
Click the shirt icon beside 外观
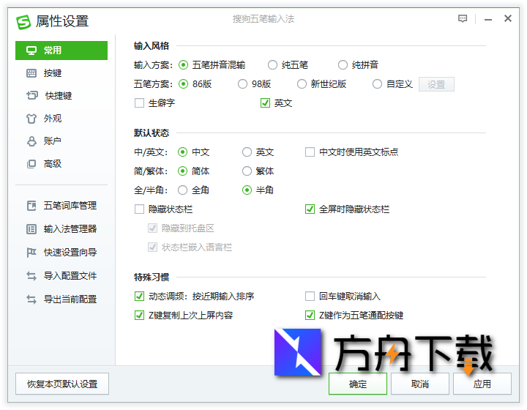(31, 119)
